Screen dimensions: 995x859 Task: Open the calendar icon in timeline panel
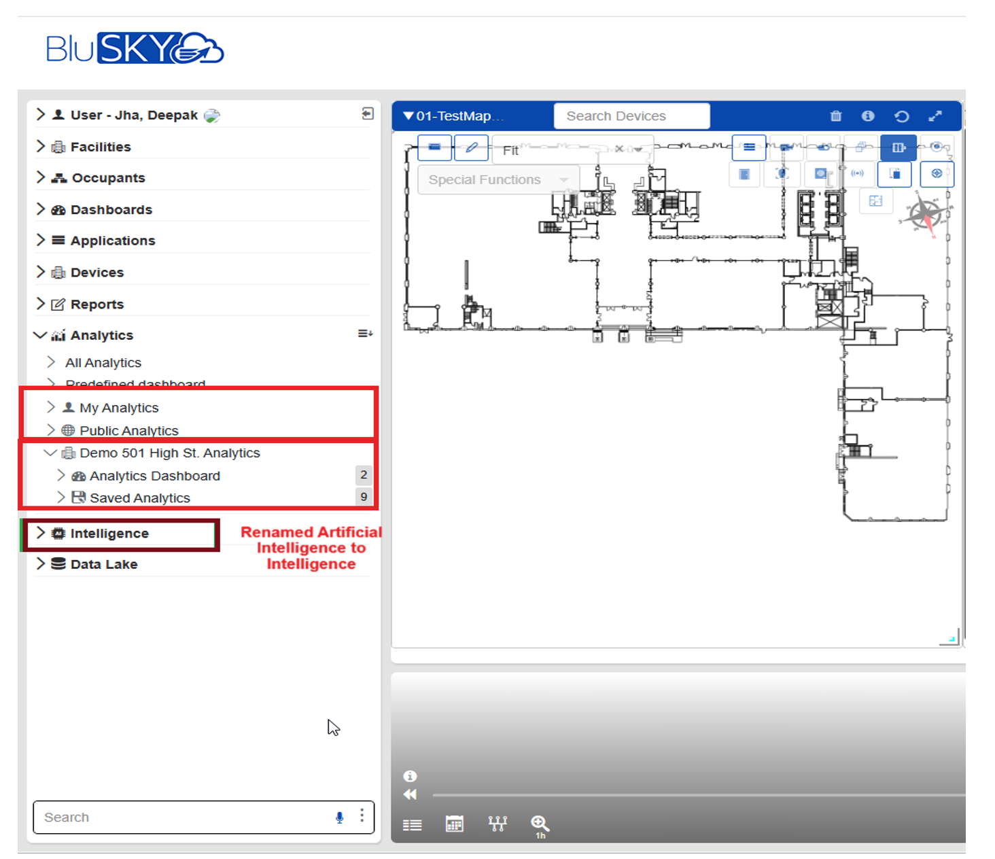(x=455, y=824)
